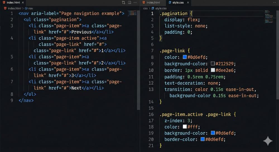The height and width of the screenshot is (152, 279).
Task: Click the ".page-item.active .page-link" selector
Action: [x=195, y=115]
